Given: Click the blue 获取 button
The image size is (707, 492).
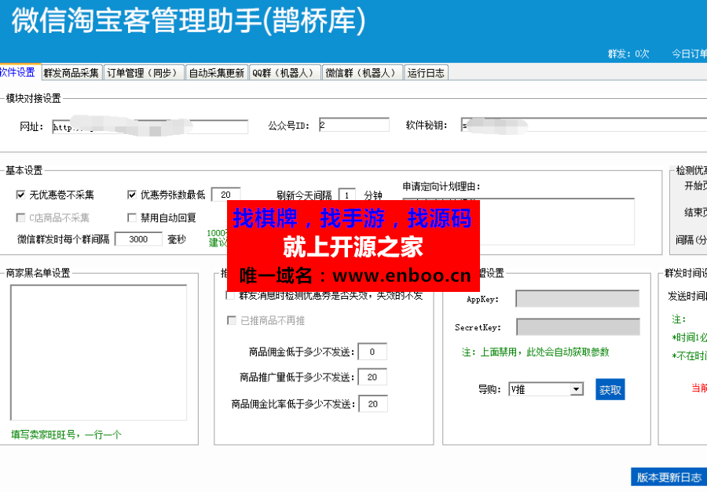Looking at the screenshot, I should 610,390.
